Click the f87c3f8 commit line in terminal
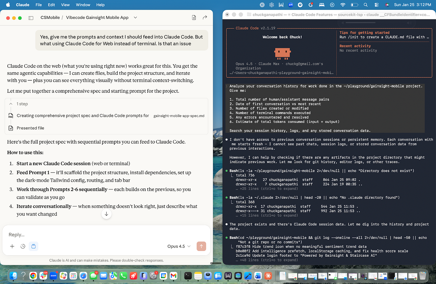The height and width of the screenshot is (284, 436). [301, 247]
